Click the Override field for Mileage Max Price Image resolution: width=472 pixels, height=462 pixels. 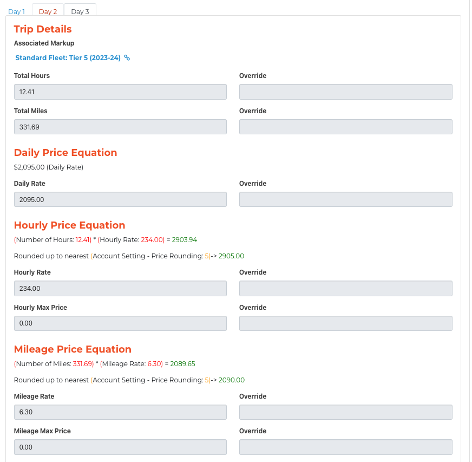point(345,447)
